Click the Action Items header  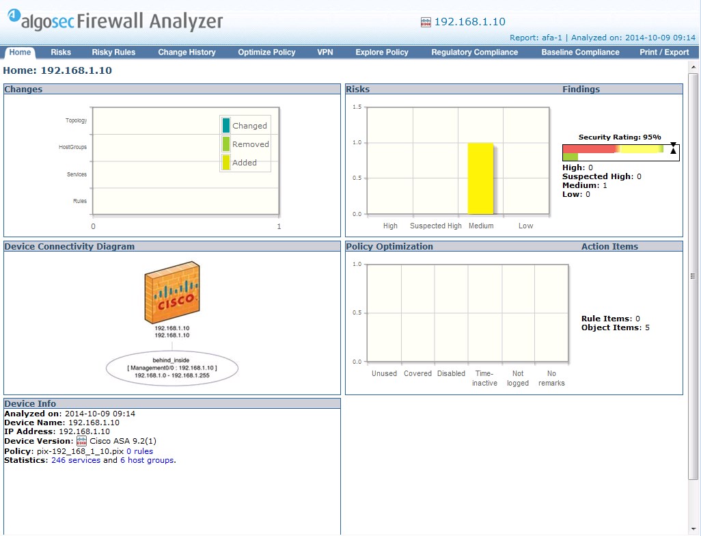(609, 246)
